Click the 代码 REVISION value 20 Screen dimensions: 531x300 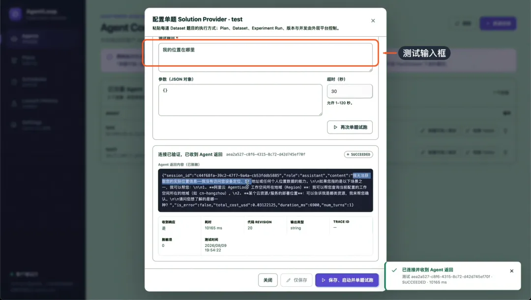coord(250,228)
